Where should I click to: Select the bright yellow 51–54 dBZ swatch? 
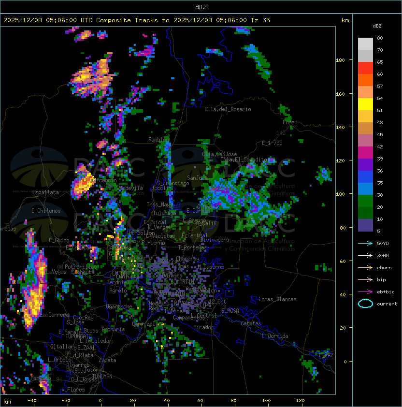365,104
